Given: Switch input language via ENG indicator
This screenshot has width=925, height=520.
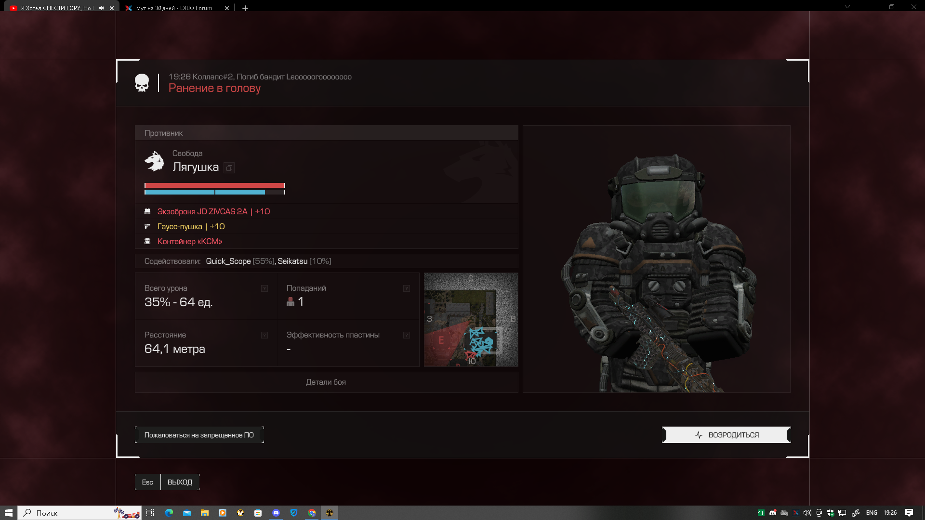Looking at the screenshot, I should click(872, 513).
